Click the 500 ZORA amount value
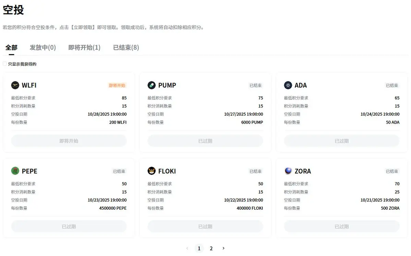This screenshot has height=256, width=411. (390, 208)
